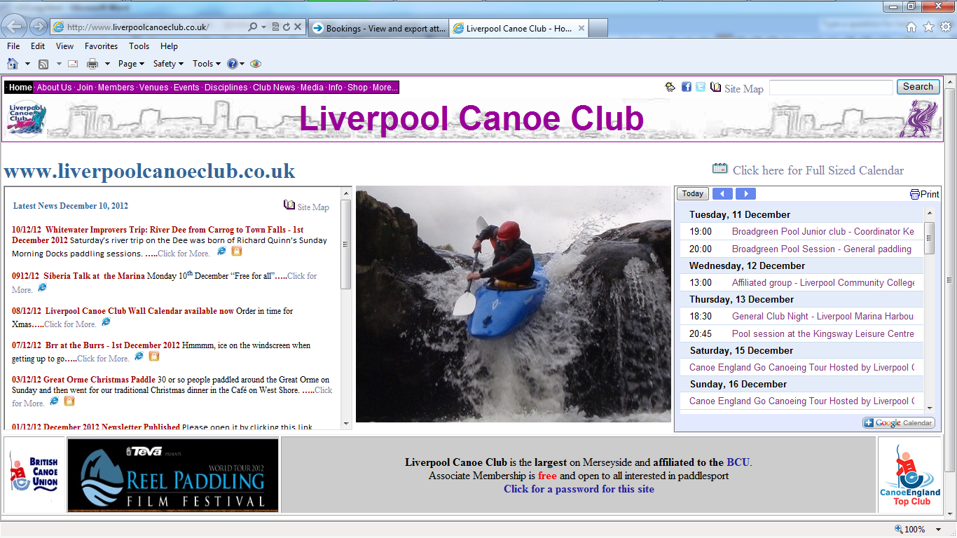This screenshot has width=957, height=538.
Task: Open the Facebook icon in site header
Action: tap(687, 87)
